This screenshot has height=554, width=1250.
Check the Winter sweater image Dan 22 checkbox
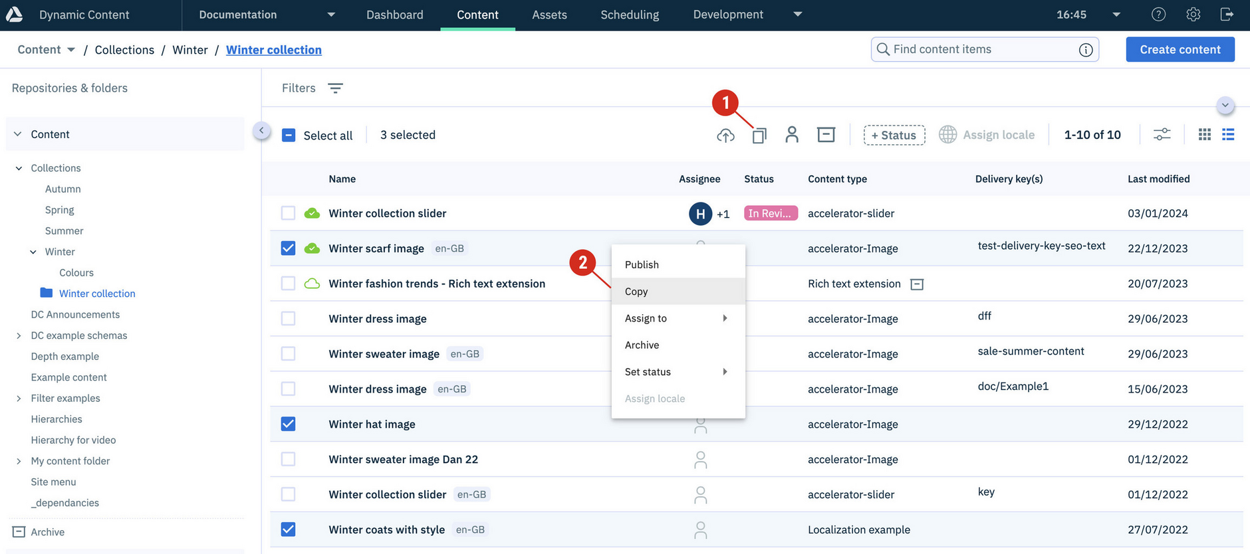click(x=288, y=459)
